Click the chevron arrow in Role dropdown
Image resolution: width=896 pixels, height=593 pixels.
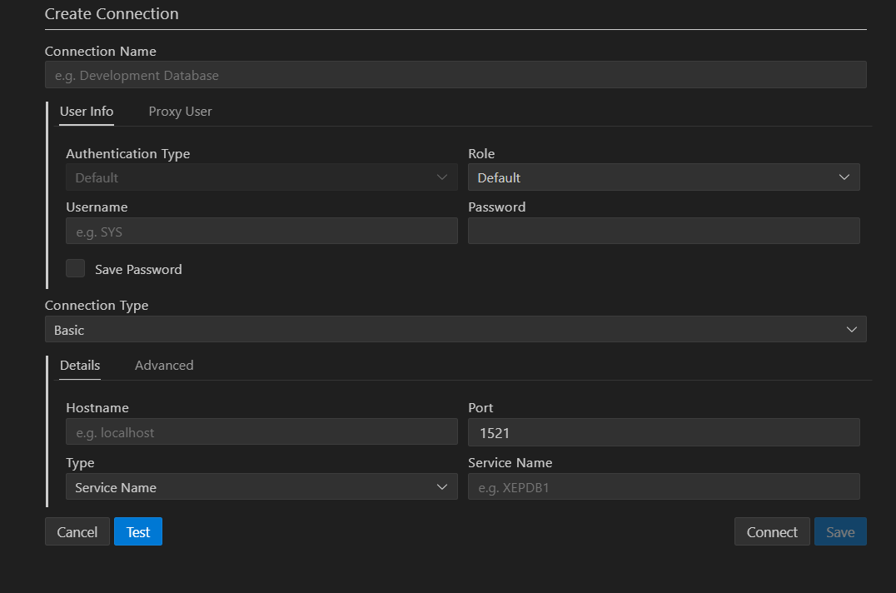[844, 177]
